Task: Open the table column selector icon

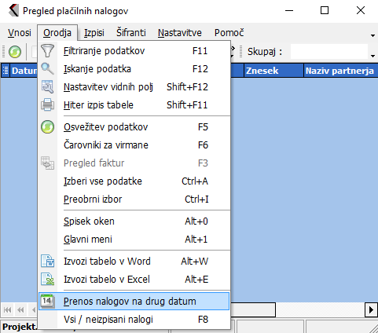Action: [x=5, y=71]
